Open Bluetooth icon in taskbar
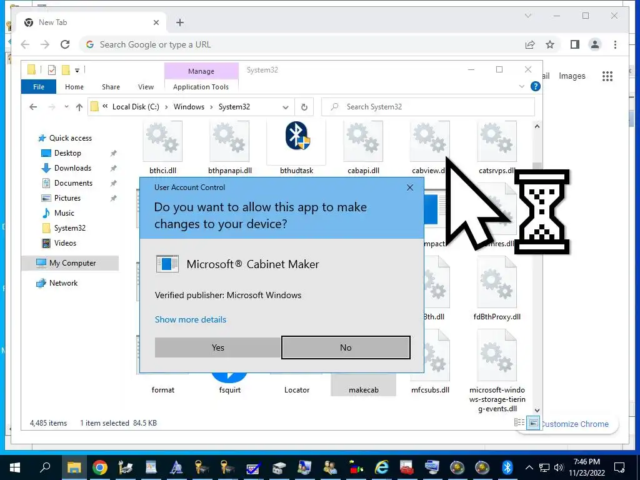The width and height of the screenshot is (640, 480). pyautogui.click(x=507, y=467)
